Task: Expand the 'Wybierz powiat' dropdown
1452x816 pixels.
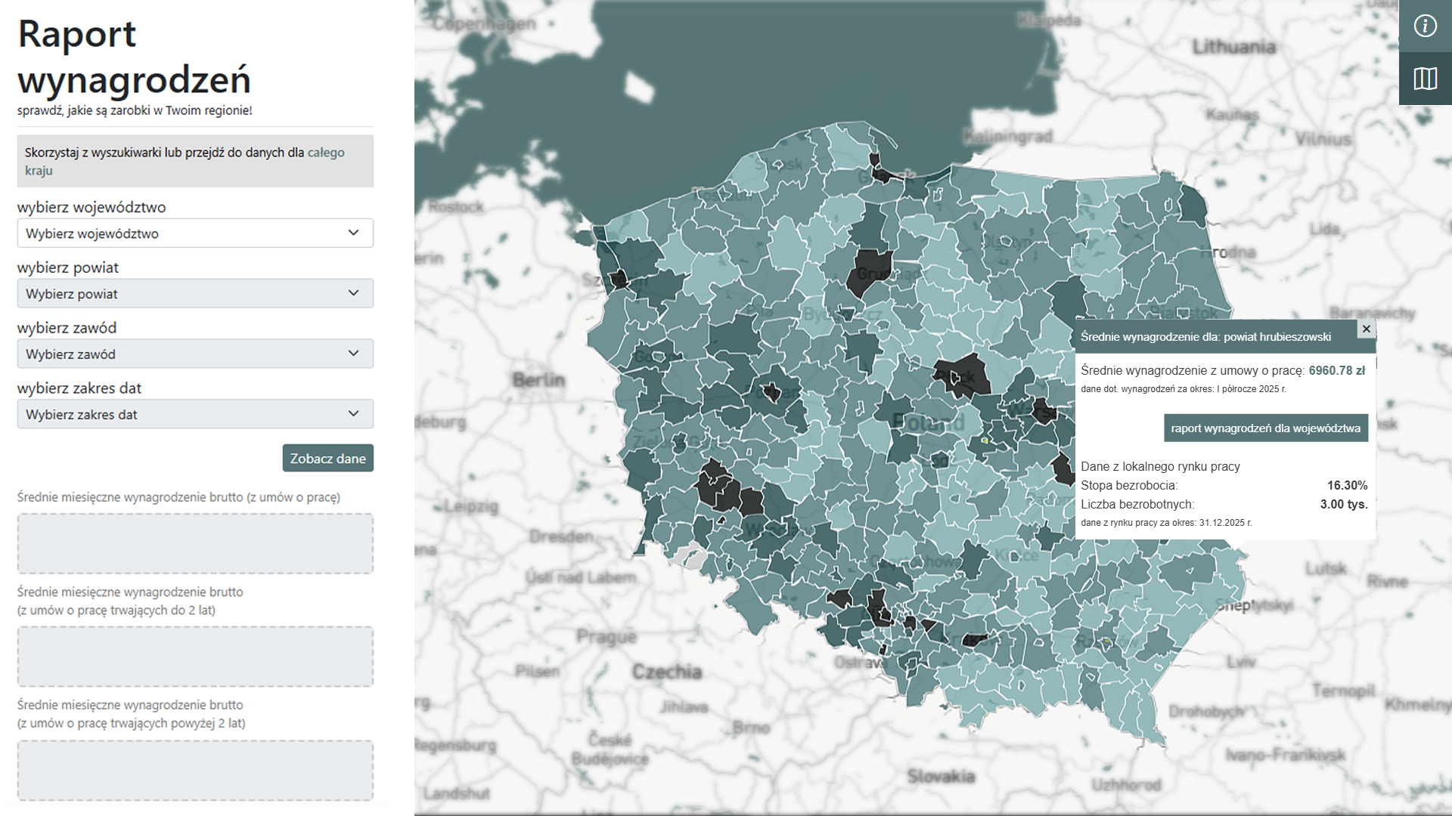Action: 195,294
